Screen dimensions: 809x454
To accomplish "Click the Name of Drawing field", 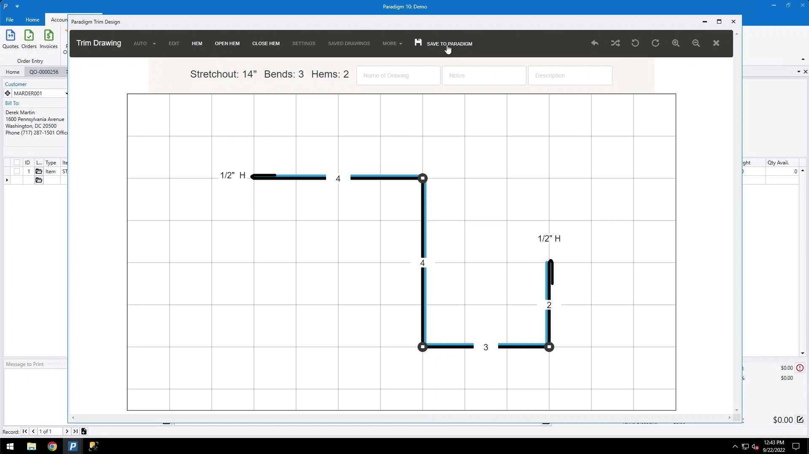I will pyautogui.click(x=398, y=75).
